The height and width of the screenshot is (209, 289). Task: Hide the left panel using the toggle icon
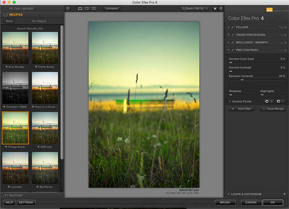(x=68, y=9)
